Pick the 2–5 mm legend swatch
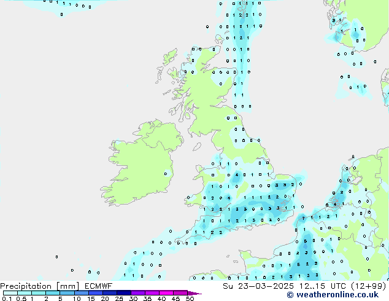Viewport: 389px width, 301px height. [53, 293]
